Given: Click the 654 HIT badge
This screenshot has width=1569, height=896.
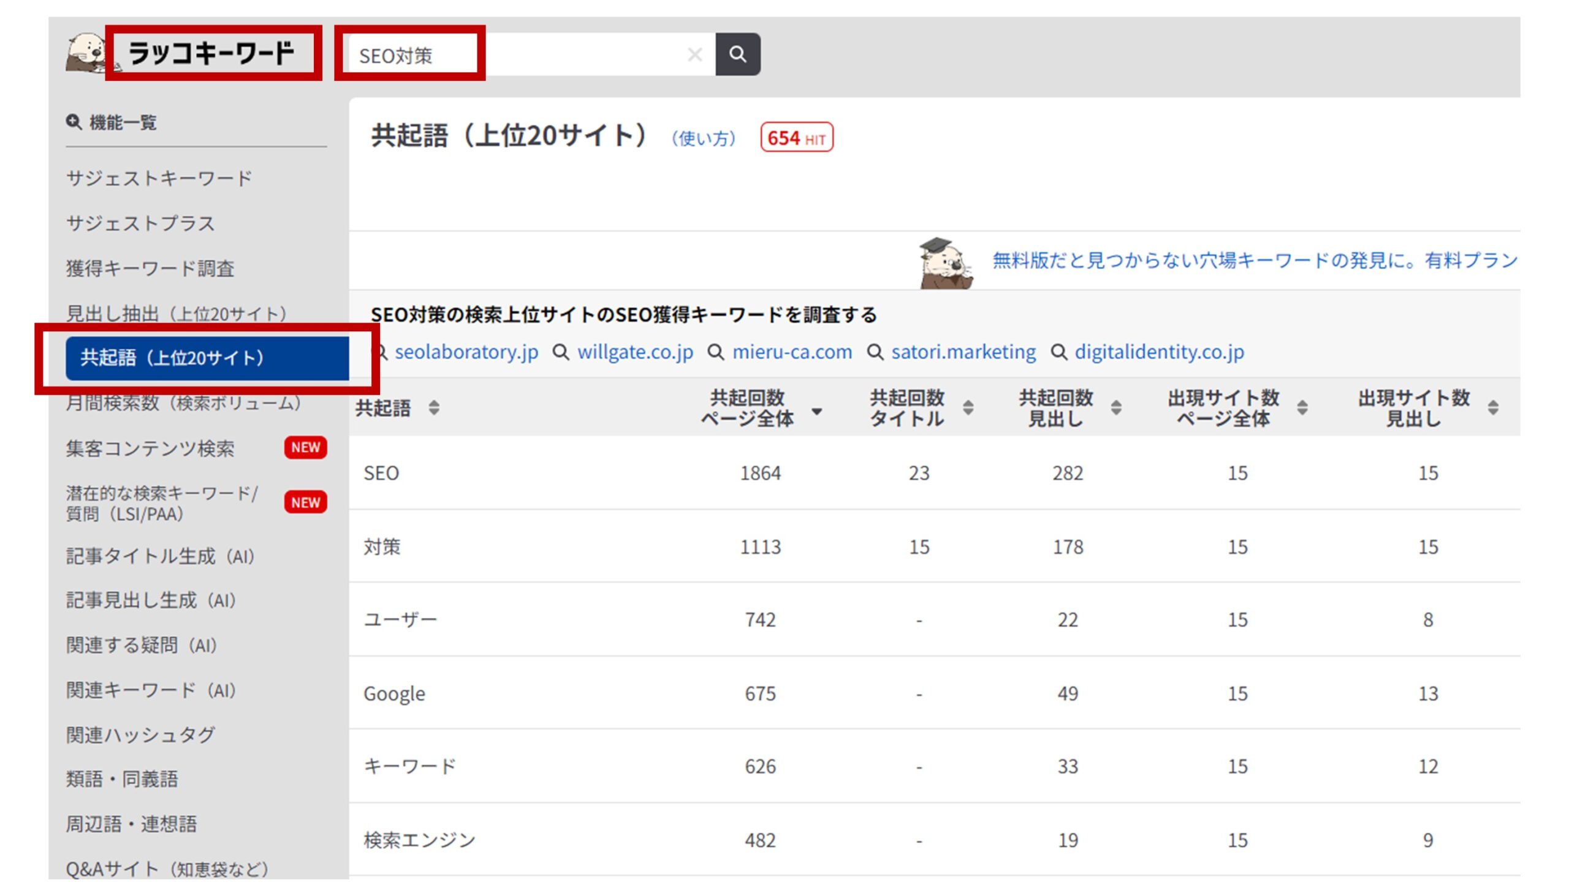Looking at the screenshot, I should pos(797,138).
